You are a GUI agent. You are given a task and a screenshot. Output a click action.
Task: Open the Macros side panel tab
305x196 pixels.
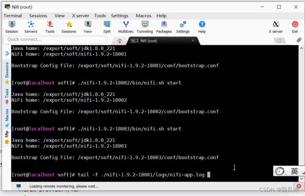point(7,118)
